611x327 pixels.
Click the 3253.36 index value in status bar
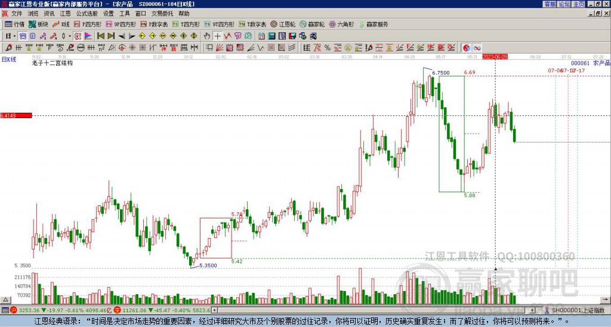[29, 310]
